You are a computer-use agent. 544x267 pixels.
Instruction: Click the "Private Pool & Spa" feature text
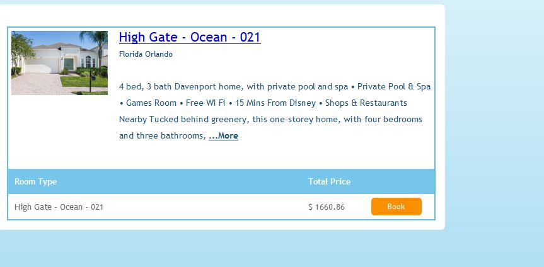point(394,87)
